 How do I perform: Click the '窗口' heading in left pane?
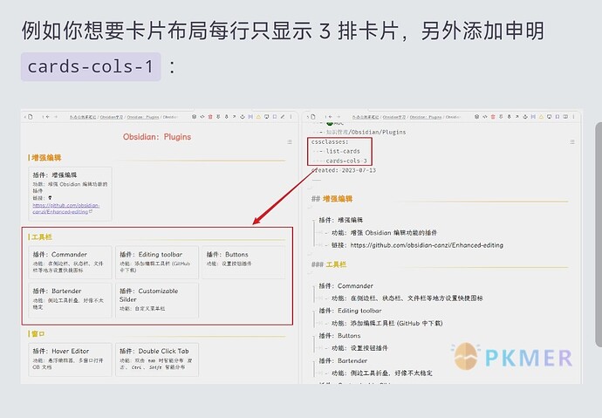(38, 333)
